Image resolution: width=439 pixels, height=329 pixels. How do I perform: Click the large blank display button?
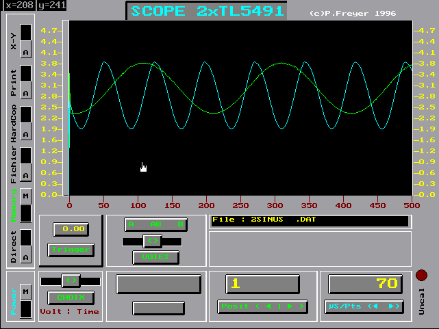(x=158, y=284)
